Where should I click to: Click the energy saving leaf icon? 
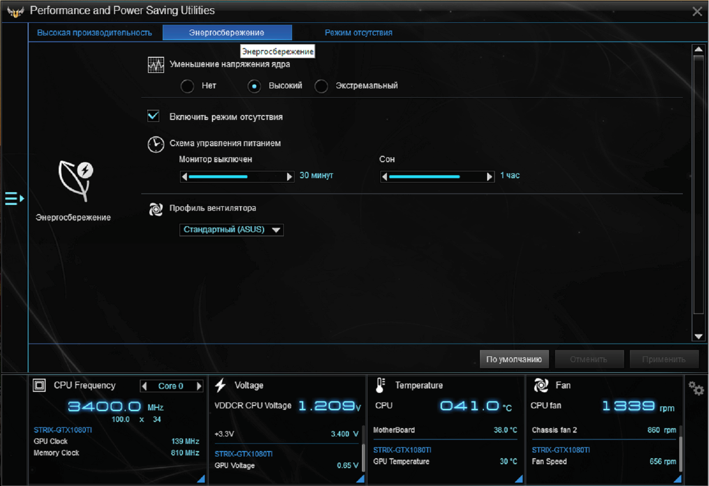tap(75, 181)
